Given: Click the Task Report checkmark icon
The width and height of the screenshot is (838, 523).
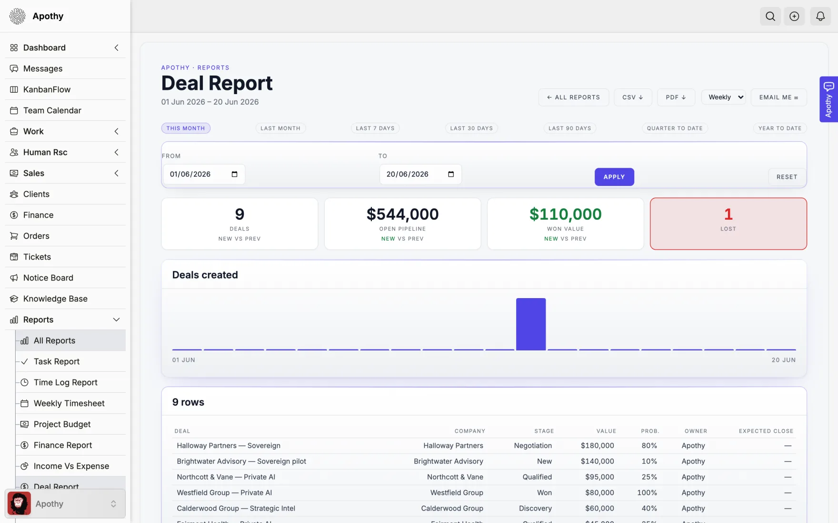Looking at the screenshot, I should point(24,361).
